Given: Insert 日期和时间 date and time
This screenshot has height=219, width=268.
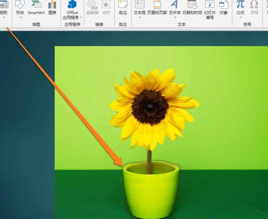Looking at the screenshot, I should (192, 8).
